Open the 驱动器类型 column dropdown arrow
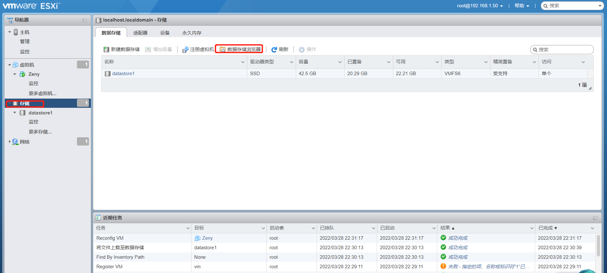This screenshot has width=607, height=273. tap(292, 62)
